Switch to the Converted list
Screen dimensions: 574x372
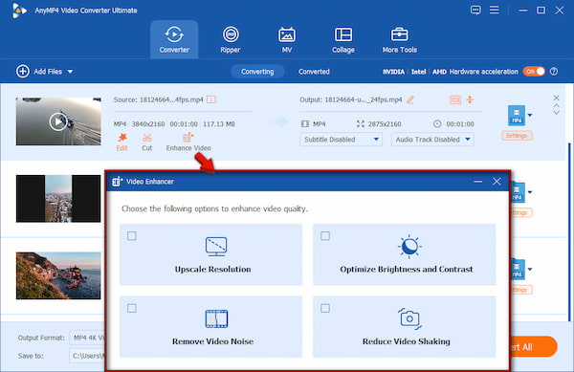click(314, 72)
